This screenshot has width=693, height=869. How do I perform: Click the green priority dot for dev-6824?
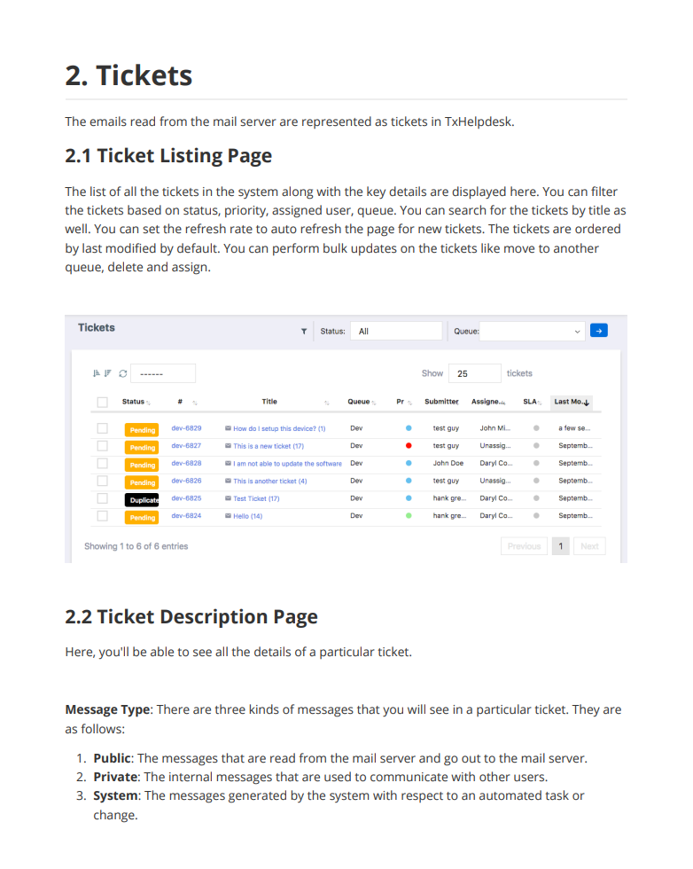[x=409, y=516]
